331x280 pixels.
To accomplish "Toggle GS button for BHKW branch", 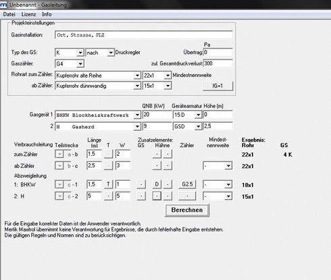I will click(141, 184).
